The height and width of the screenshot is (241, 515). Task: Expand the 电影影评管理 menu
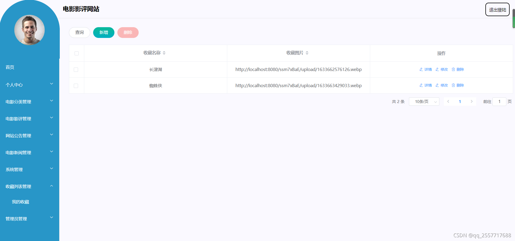click(x=30, y=119)
